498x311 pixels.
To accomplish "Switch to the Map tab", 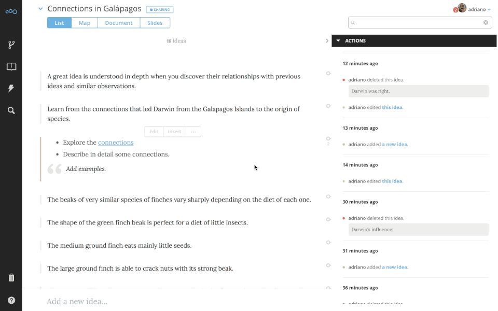I will pyautogui.click(x=85, y=23).
